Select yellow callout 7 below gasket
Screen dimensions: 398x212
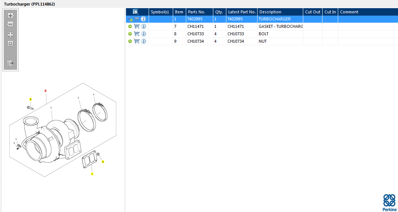[x=92, y=174]
